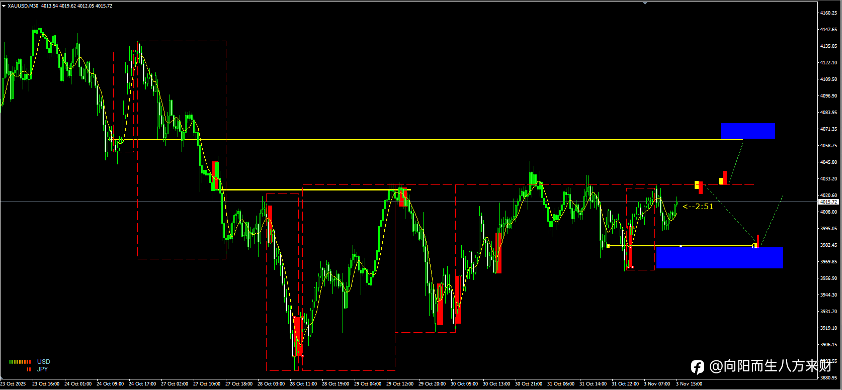Click the 23 Oct 2025 date label
Image resolution: width=842 pixels, height=390 pixels.
pyautogui.click(x=13, y=384)
